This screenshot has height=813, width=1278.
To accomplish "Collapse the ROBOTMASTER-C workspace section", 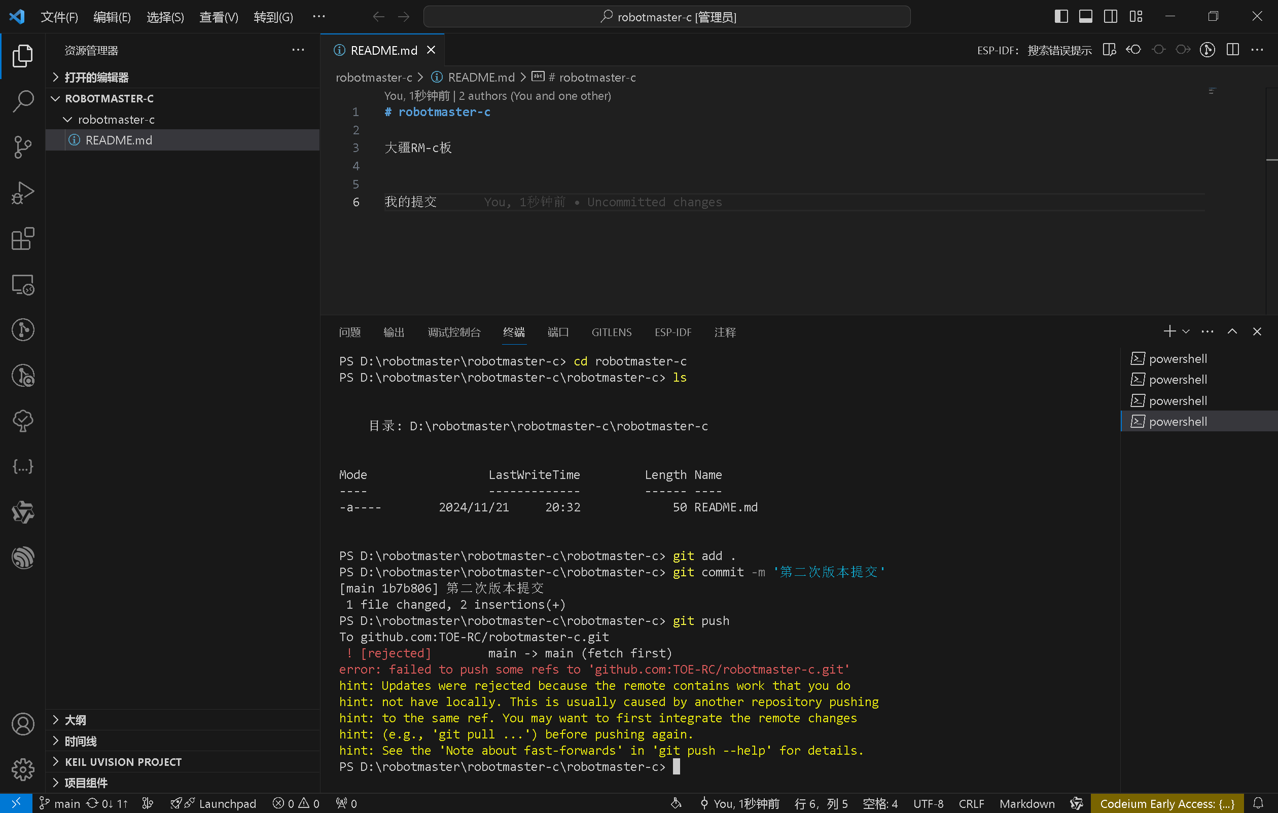I will pos(183,99).
